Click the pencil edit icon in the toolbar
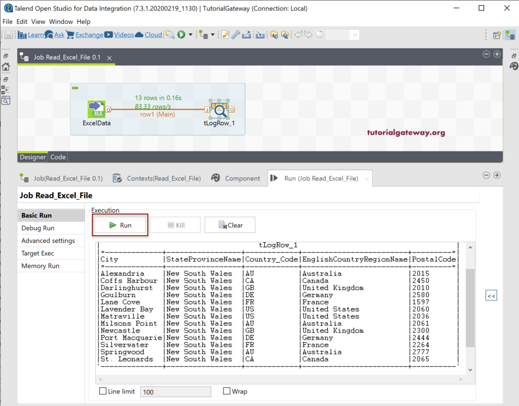This screenshot has width=519, height=406. tap(226, 35)
